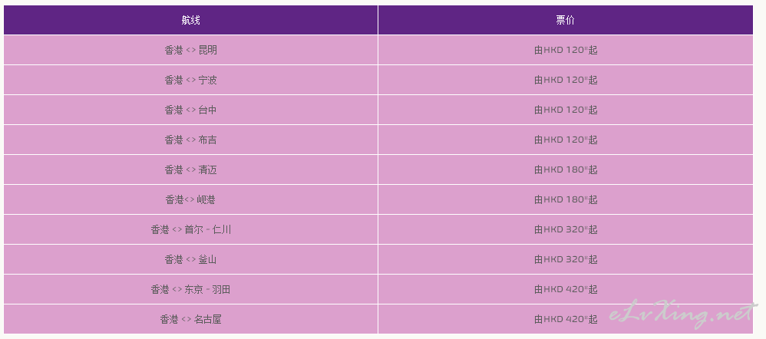
Task: Click the HKD 120 price for 昆明
Action: pos(565,50)
